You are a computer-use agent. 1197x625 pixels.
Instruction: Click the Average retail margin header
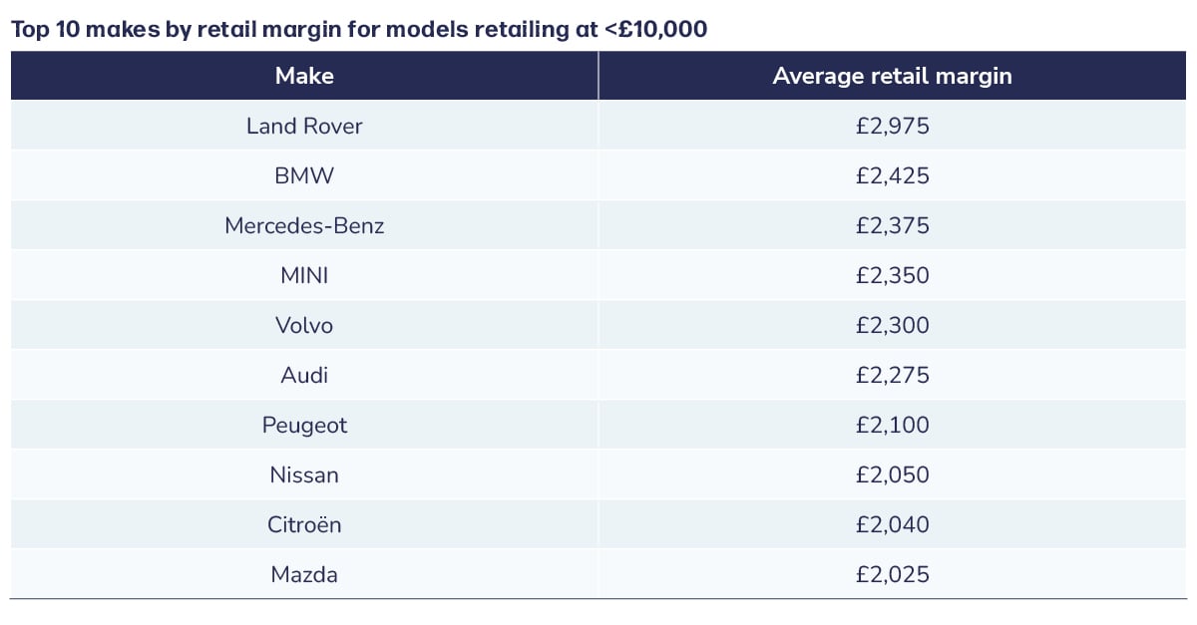tap(892, 76)
